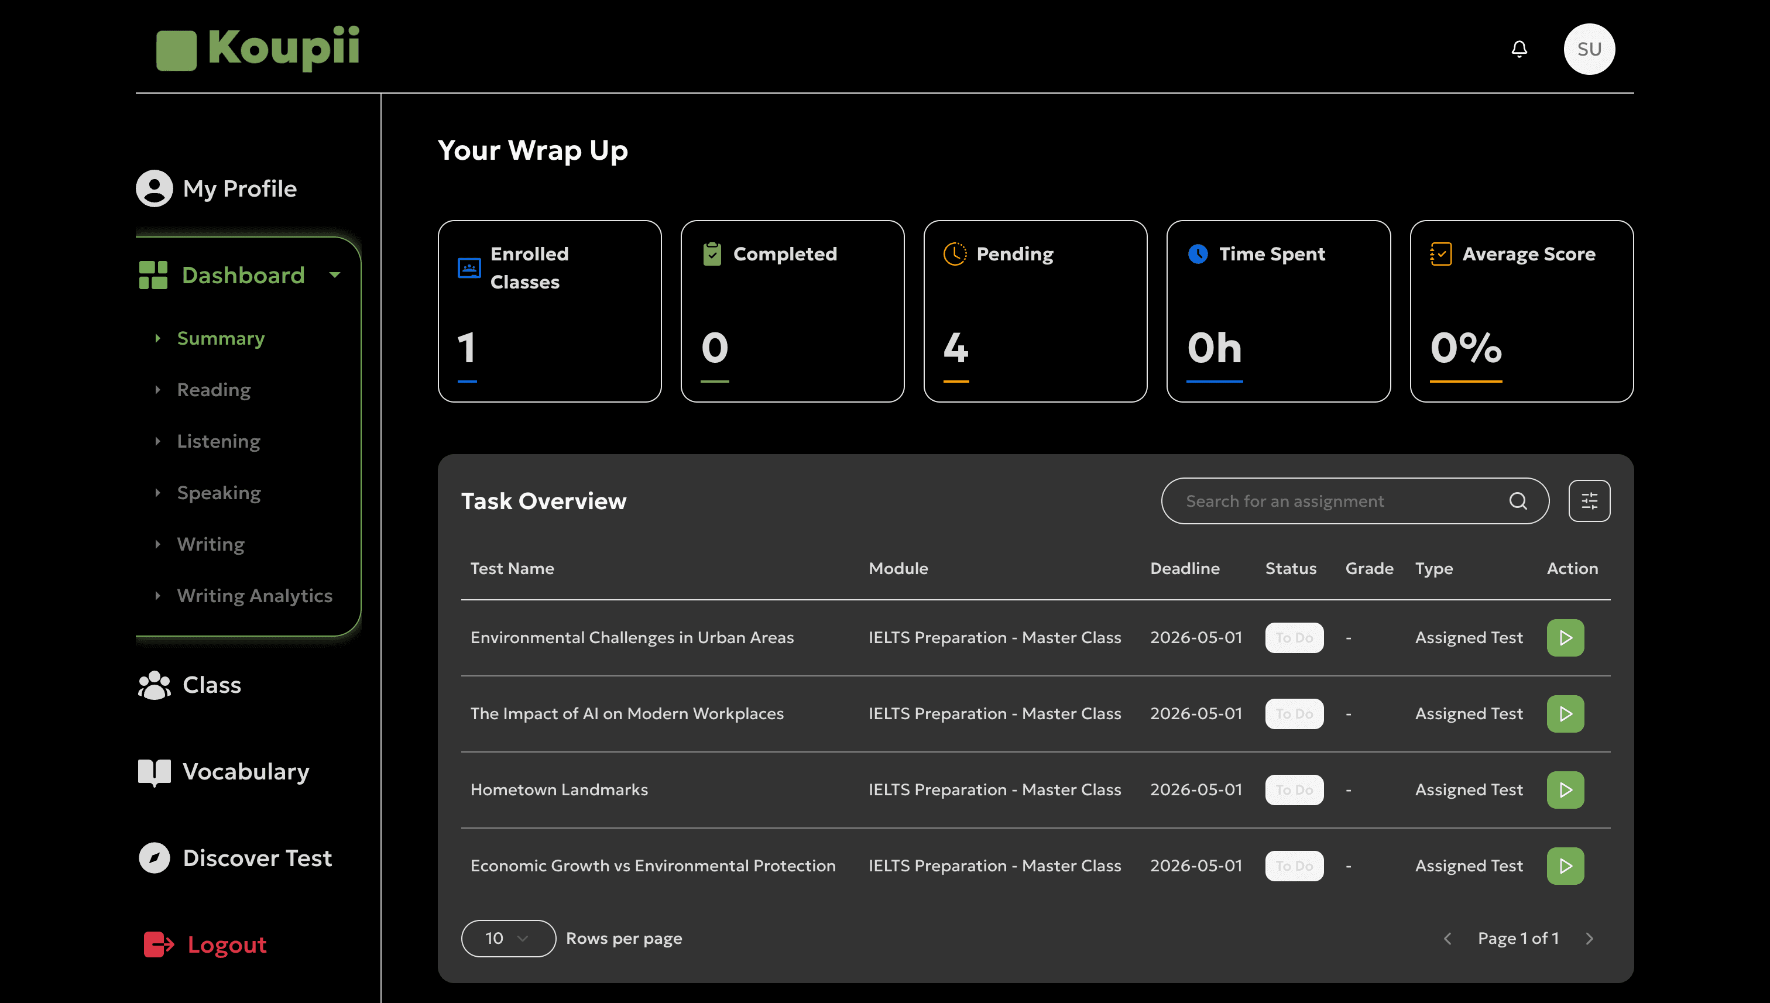Open the Pending value 4 card

[1035, 311]
